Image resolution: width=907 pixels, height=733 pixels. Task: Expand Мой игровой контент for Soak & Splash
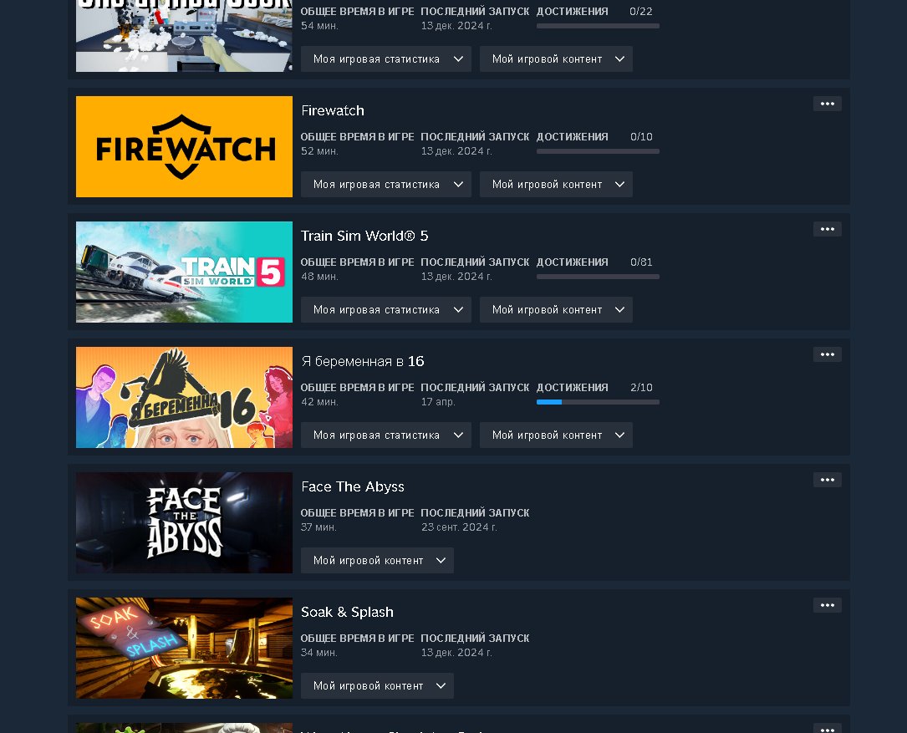(x=377, y=686)
